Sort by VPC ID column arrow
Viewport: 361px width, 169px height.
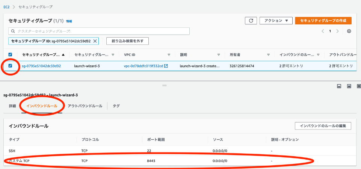169,55
